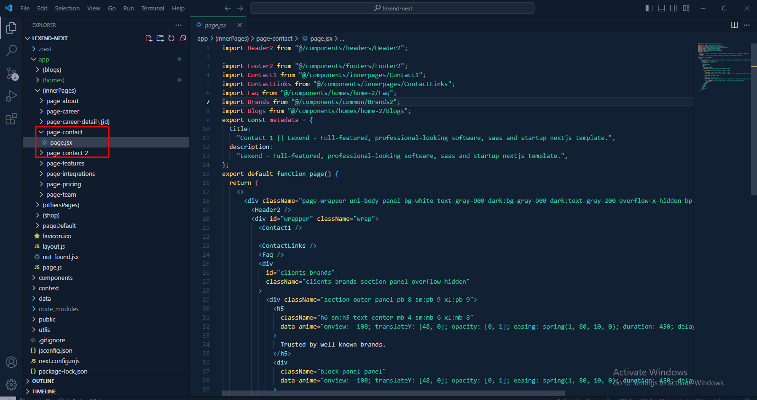Image resolution: width=757 pixels, height=400 pixels.
Task: Click the lexend-next command center search box
Action: click(x=392, y=8)
